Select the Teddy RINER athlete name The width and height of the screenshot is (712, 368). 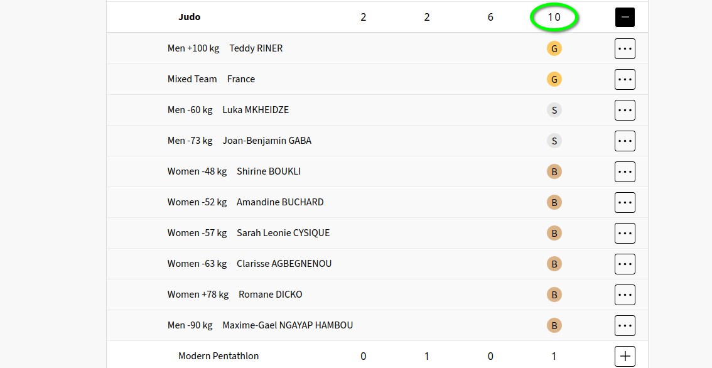(x=256, y=48)
